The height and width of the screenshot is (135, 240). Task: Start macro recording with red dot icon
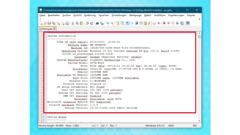coord(164,23)
